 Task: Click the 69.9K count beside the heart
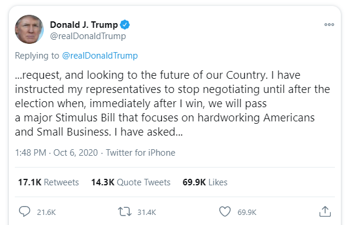click(x=247, y=212)
